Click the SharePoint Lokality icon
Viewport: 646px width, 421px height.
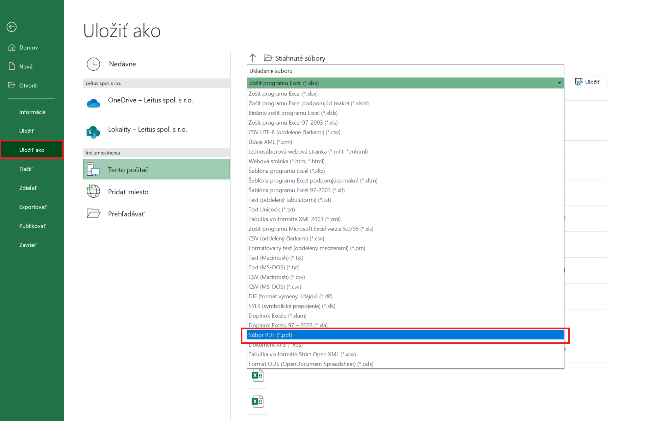tap(93, 132)
